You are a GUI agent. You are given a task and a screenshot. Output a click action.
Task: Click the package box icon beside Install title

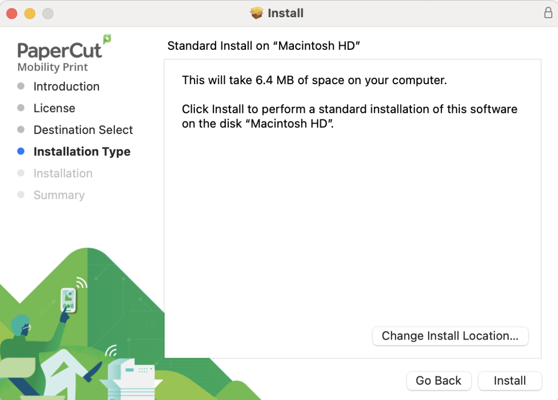pyautogui.click(x=257, y=13)
